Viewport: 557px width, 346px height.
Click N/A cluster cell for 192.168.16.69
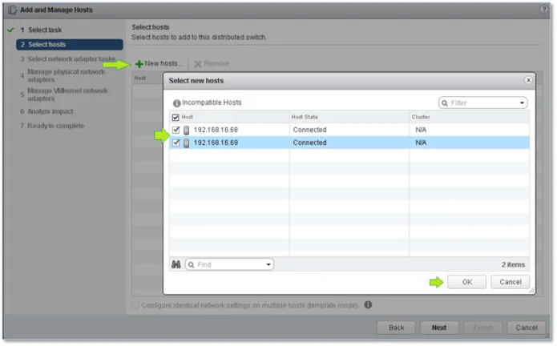click(421, 143)
